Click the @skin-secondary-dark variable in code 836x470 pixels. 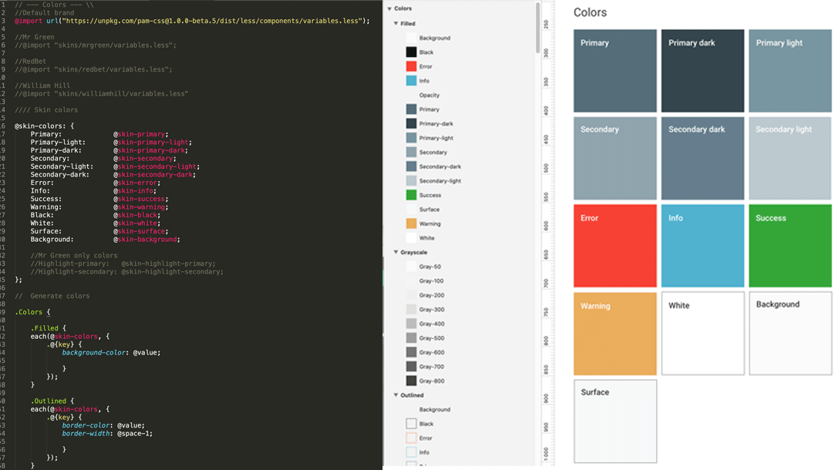153,174
